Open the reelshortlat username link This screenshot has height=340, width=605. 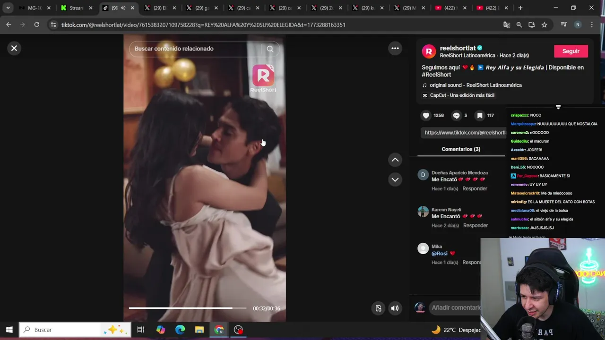pyautogui.click(x=458, y=48)
